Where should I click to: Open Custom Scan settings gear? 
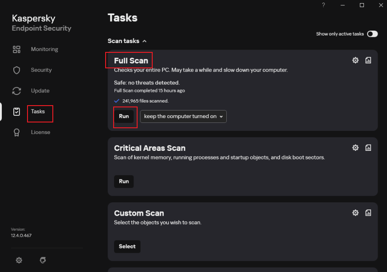355,213
